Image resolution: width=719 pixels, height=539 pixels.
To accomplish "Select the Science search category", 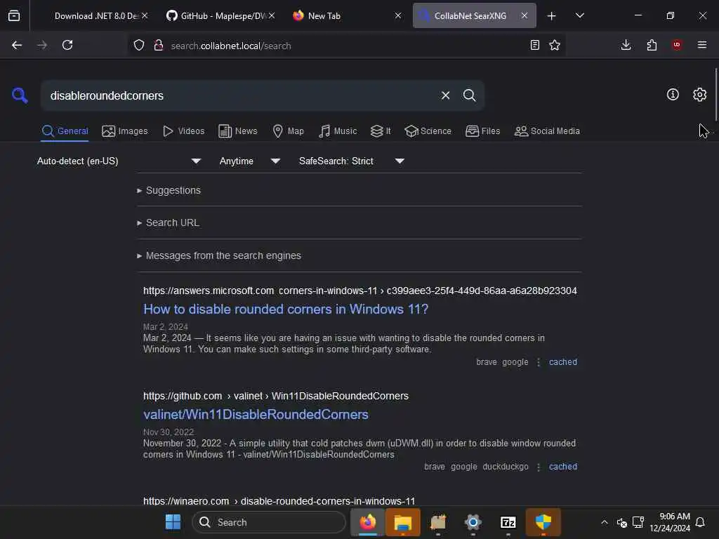I will click(x=428, y=131).
